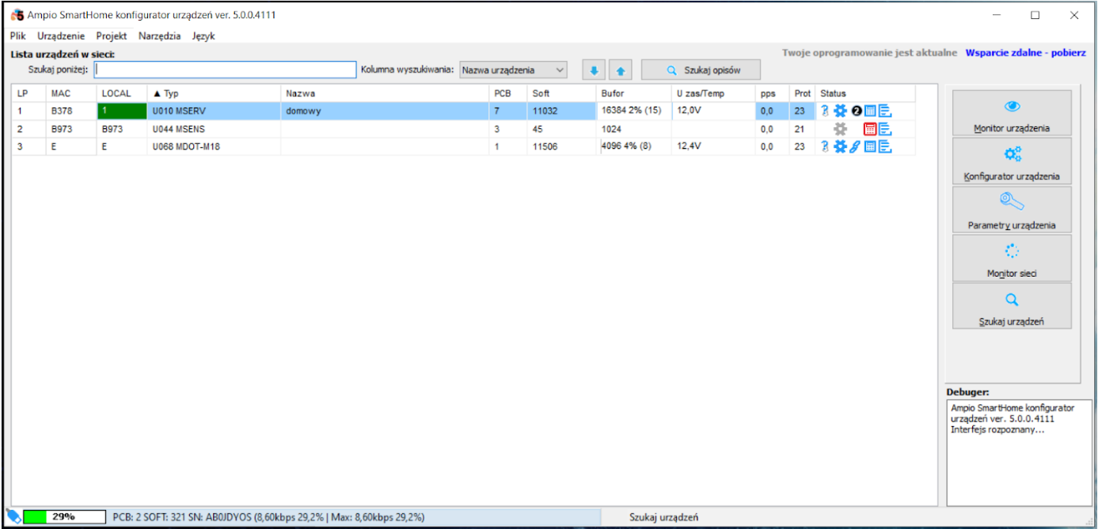Viewport: 1098px width, 529px height.
Task: Click the blue calendar icon in the MSERV row
Action: point(870,111)
